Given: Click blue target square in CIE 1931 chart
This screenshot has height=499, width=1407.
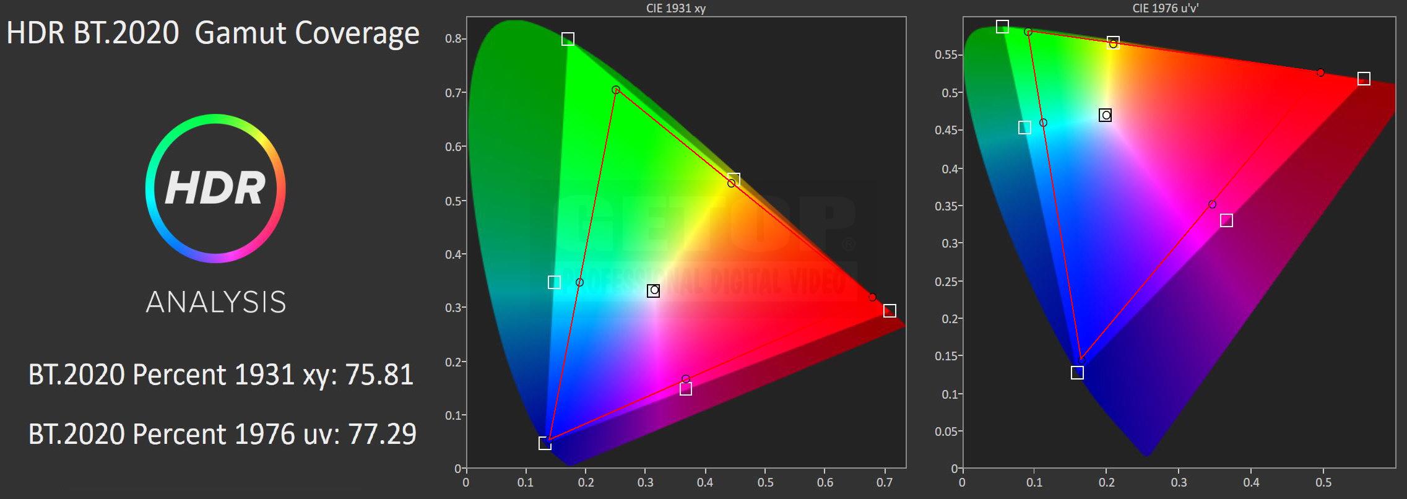Looking at the screenshot, I should (x=545, y=443).
